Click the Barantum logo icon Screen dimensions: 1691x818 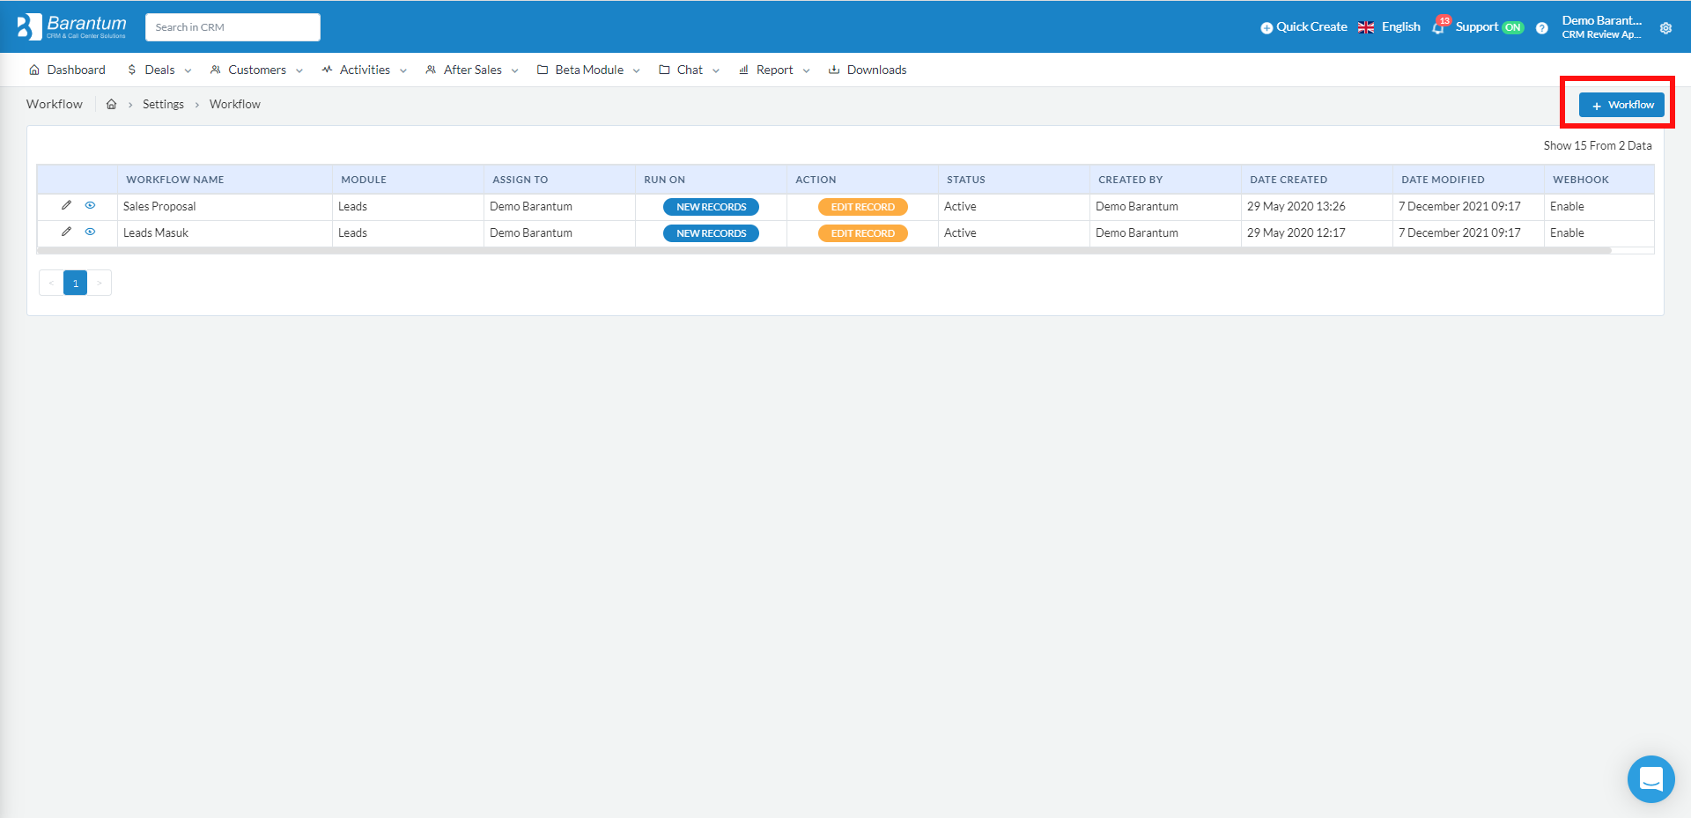29,26
